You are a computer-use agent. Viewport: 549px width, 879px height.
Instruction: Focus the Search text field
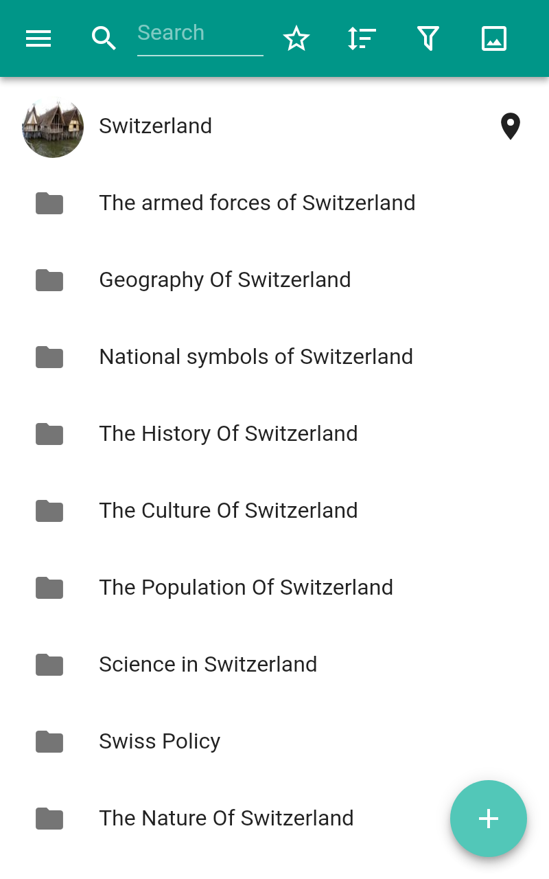(x=200, y=34)
